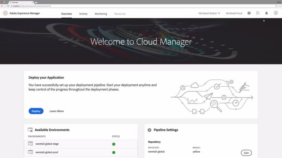Open the Overview tab
Image resolution: width=282 pixels, height=158 pixels.
pyautogui.click(x=67, y=14)
